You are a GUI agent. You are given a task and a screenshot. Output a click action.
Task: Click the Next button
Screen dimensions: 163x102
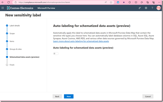[x=69, y=96]
